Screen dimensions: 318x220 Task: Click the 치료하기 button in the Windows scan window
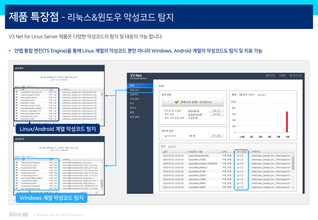click(84, 192)
